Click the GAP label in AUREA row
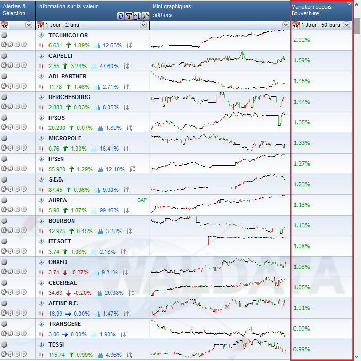 click(x=142, y=200)
